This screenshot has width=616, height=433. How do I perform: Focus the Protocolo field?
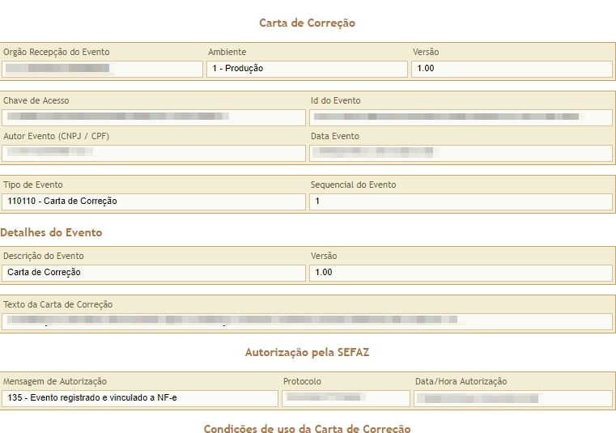pyautogui.click(x=346, y=398)
